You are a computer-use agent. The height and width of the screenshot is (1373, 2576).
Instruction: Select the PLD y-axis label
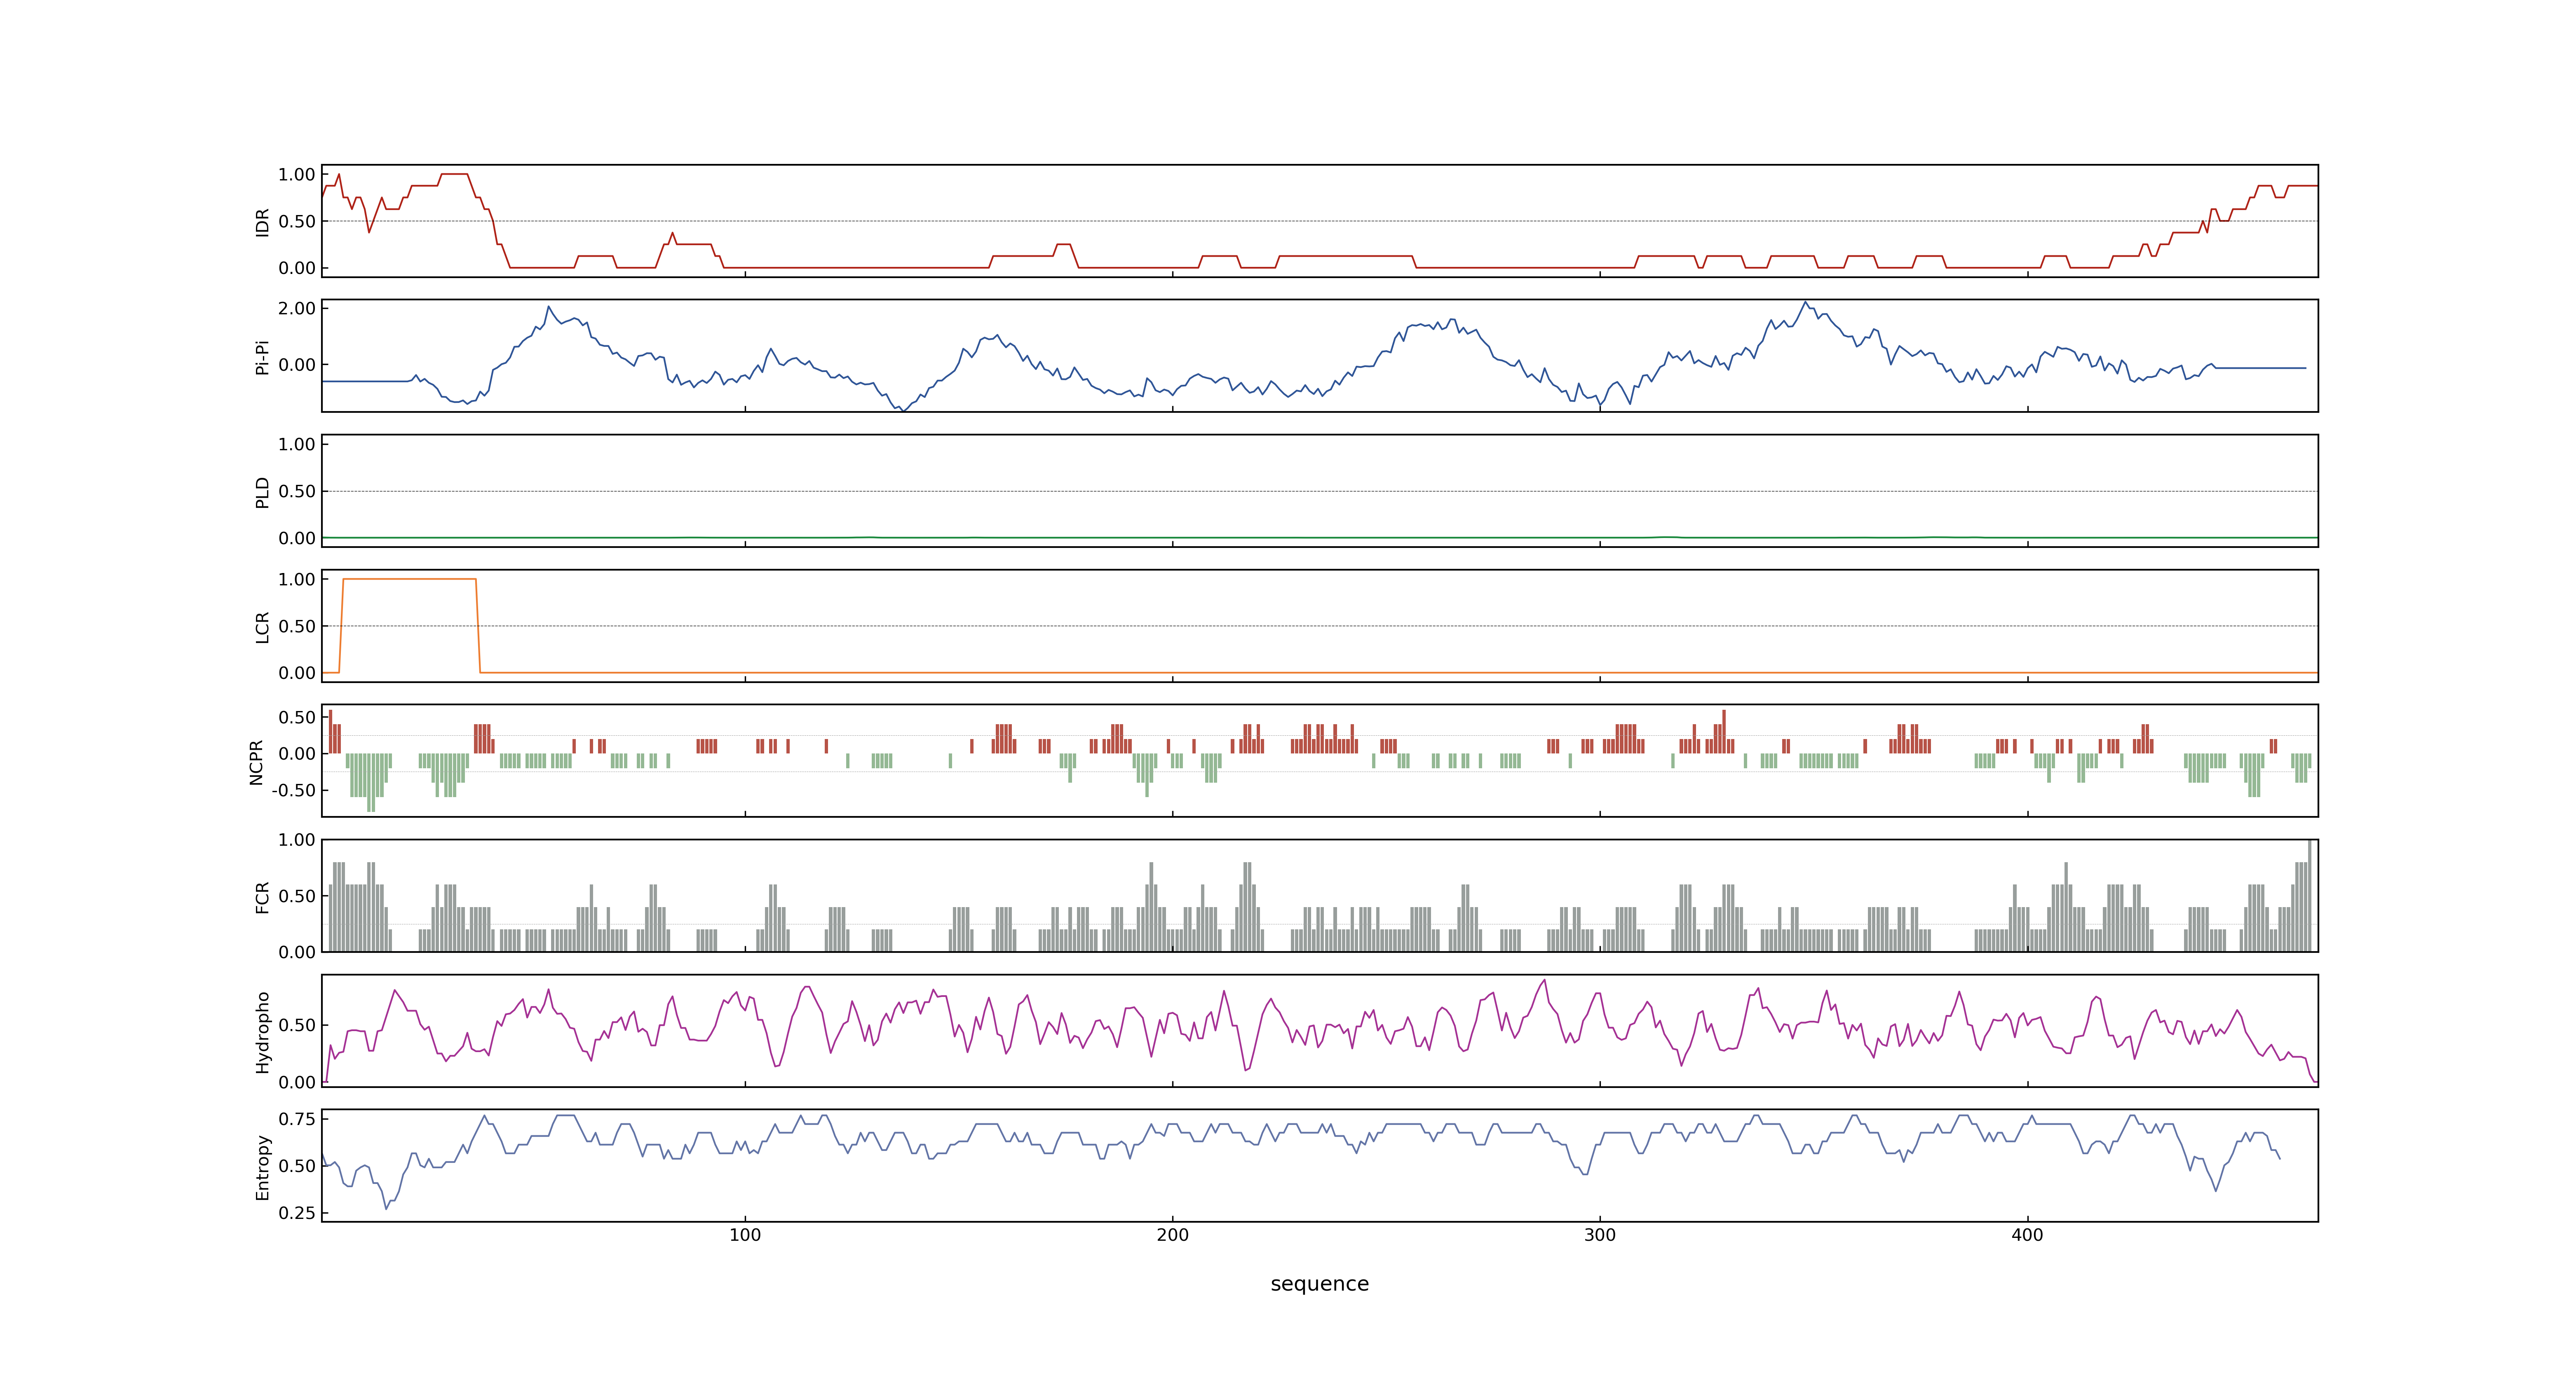(262, 491)
